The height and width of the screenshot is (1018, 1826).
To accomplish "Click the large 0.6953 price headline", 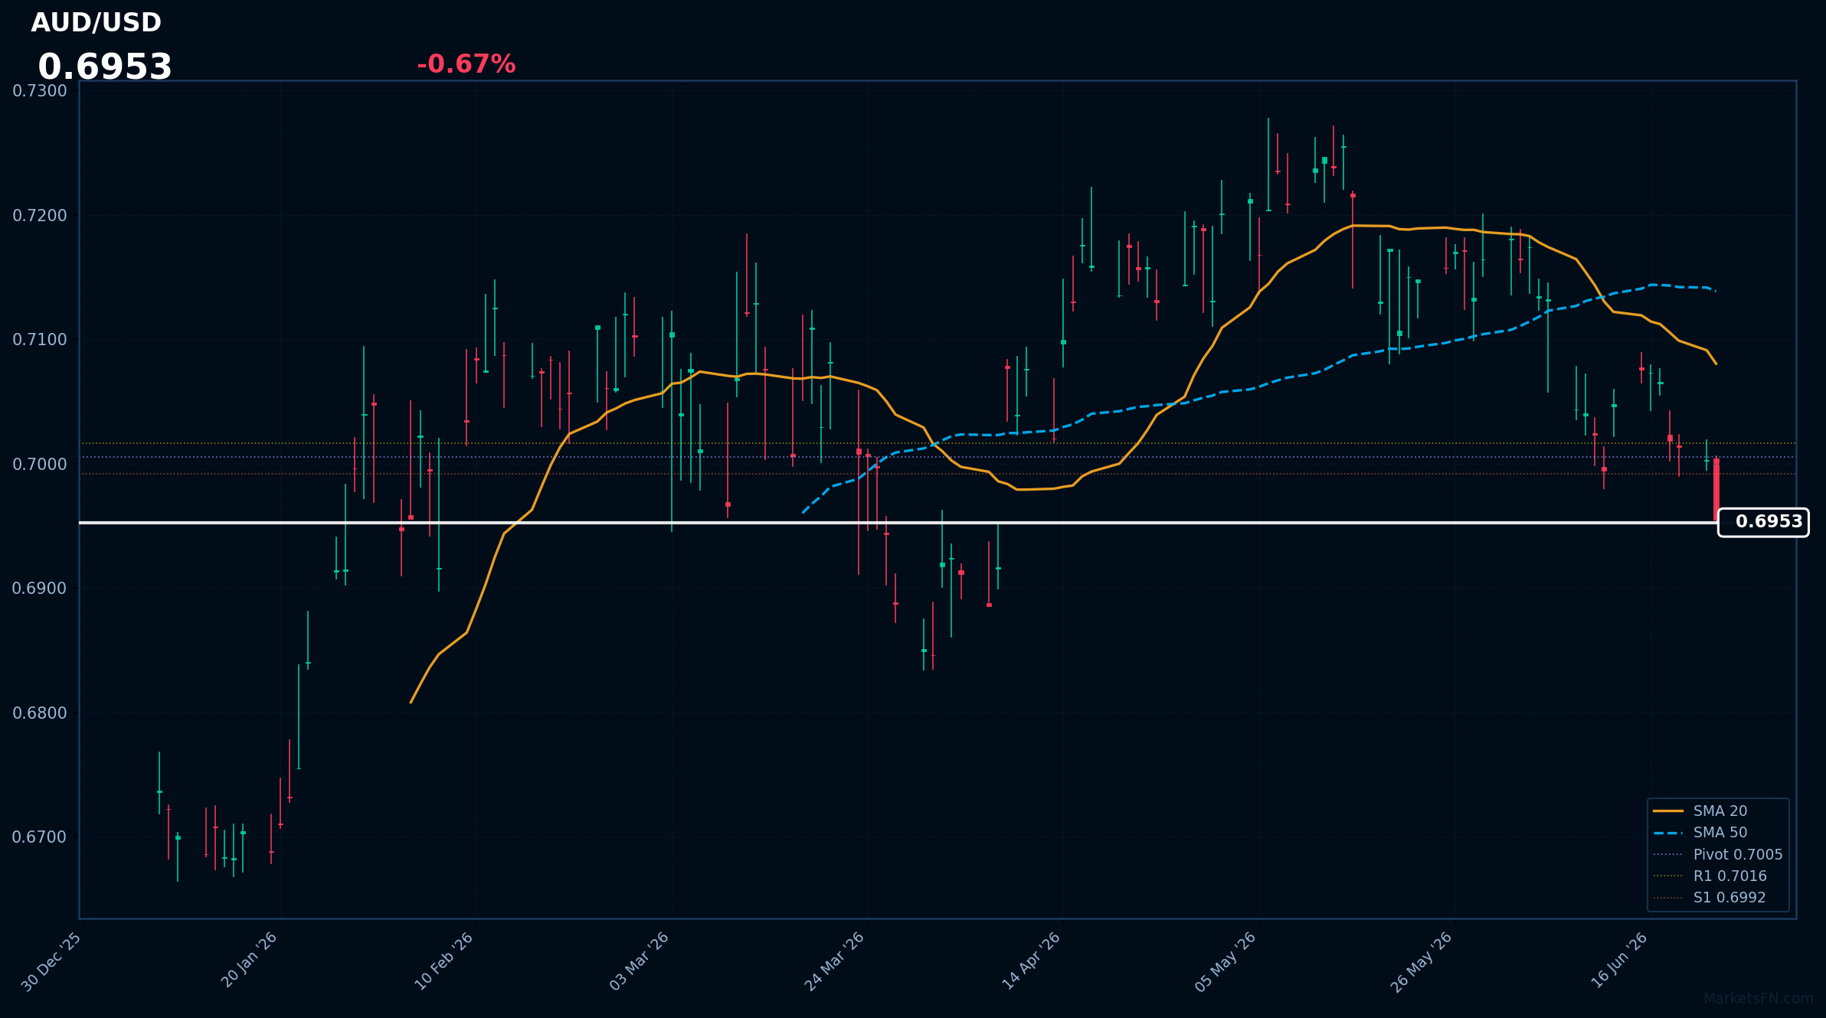I will (x=105, y=67).
